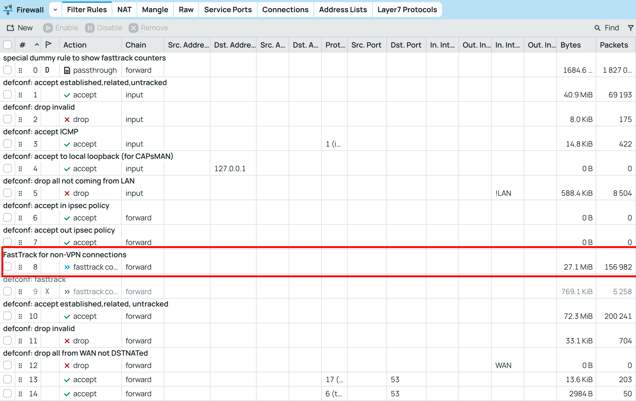This screenshot has height=401, width=636.
Task: Click the 'defconf: drop all from WAN not DSTNATed' comment
Action: 75,353
